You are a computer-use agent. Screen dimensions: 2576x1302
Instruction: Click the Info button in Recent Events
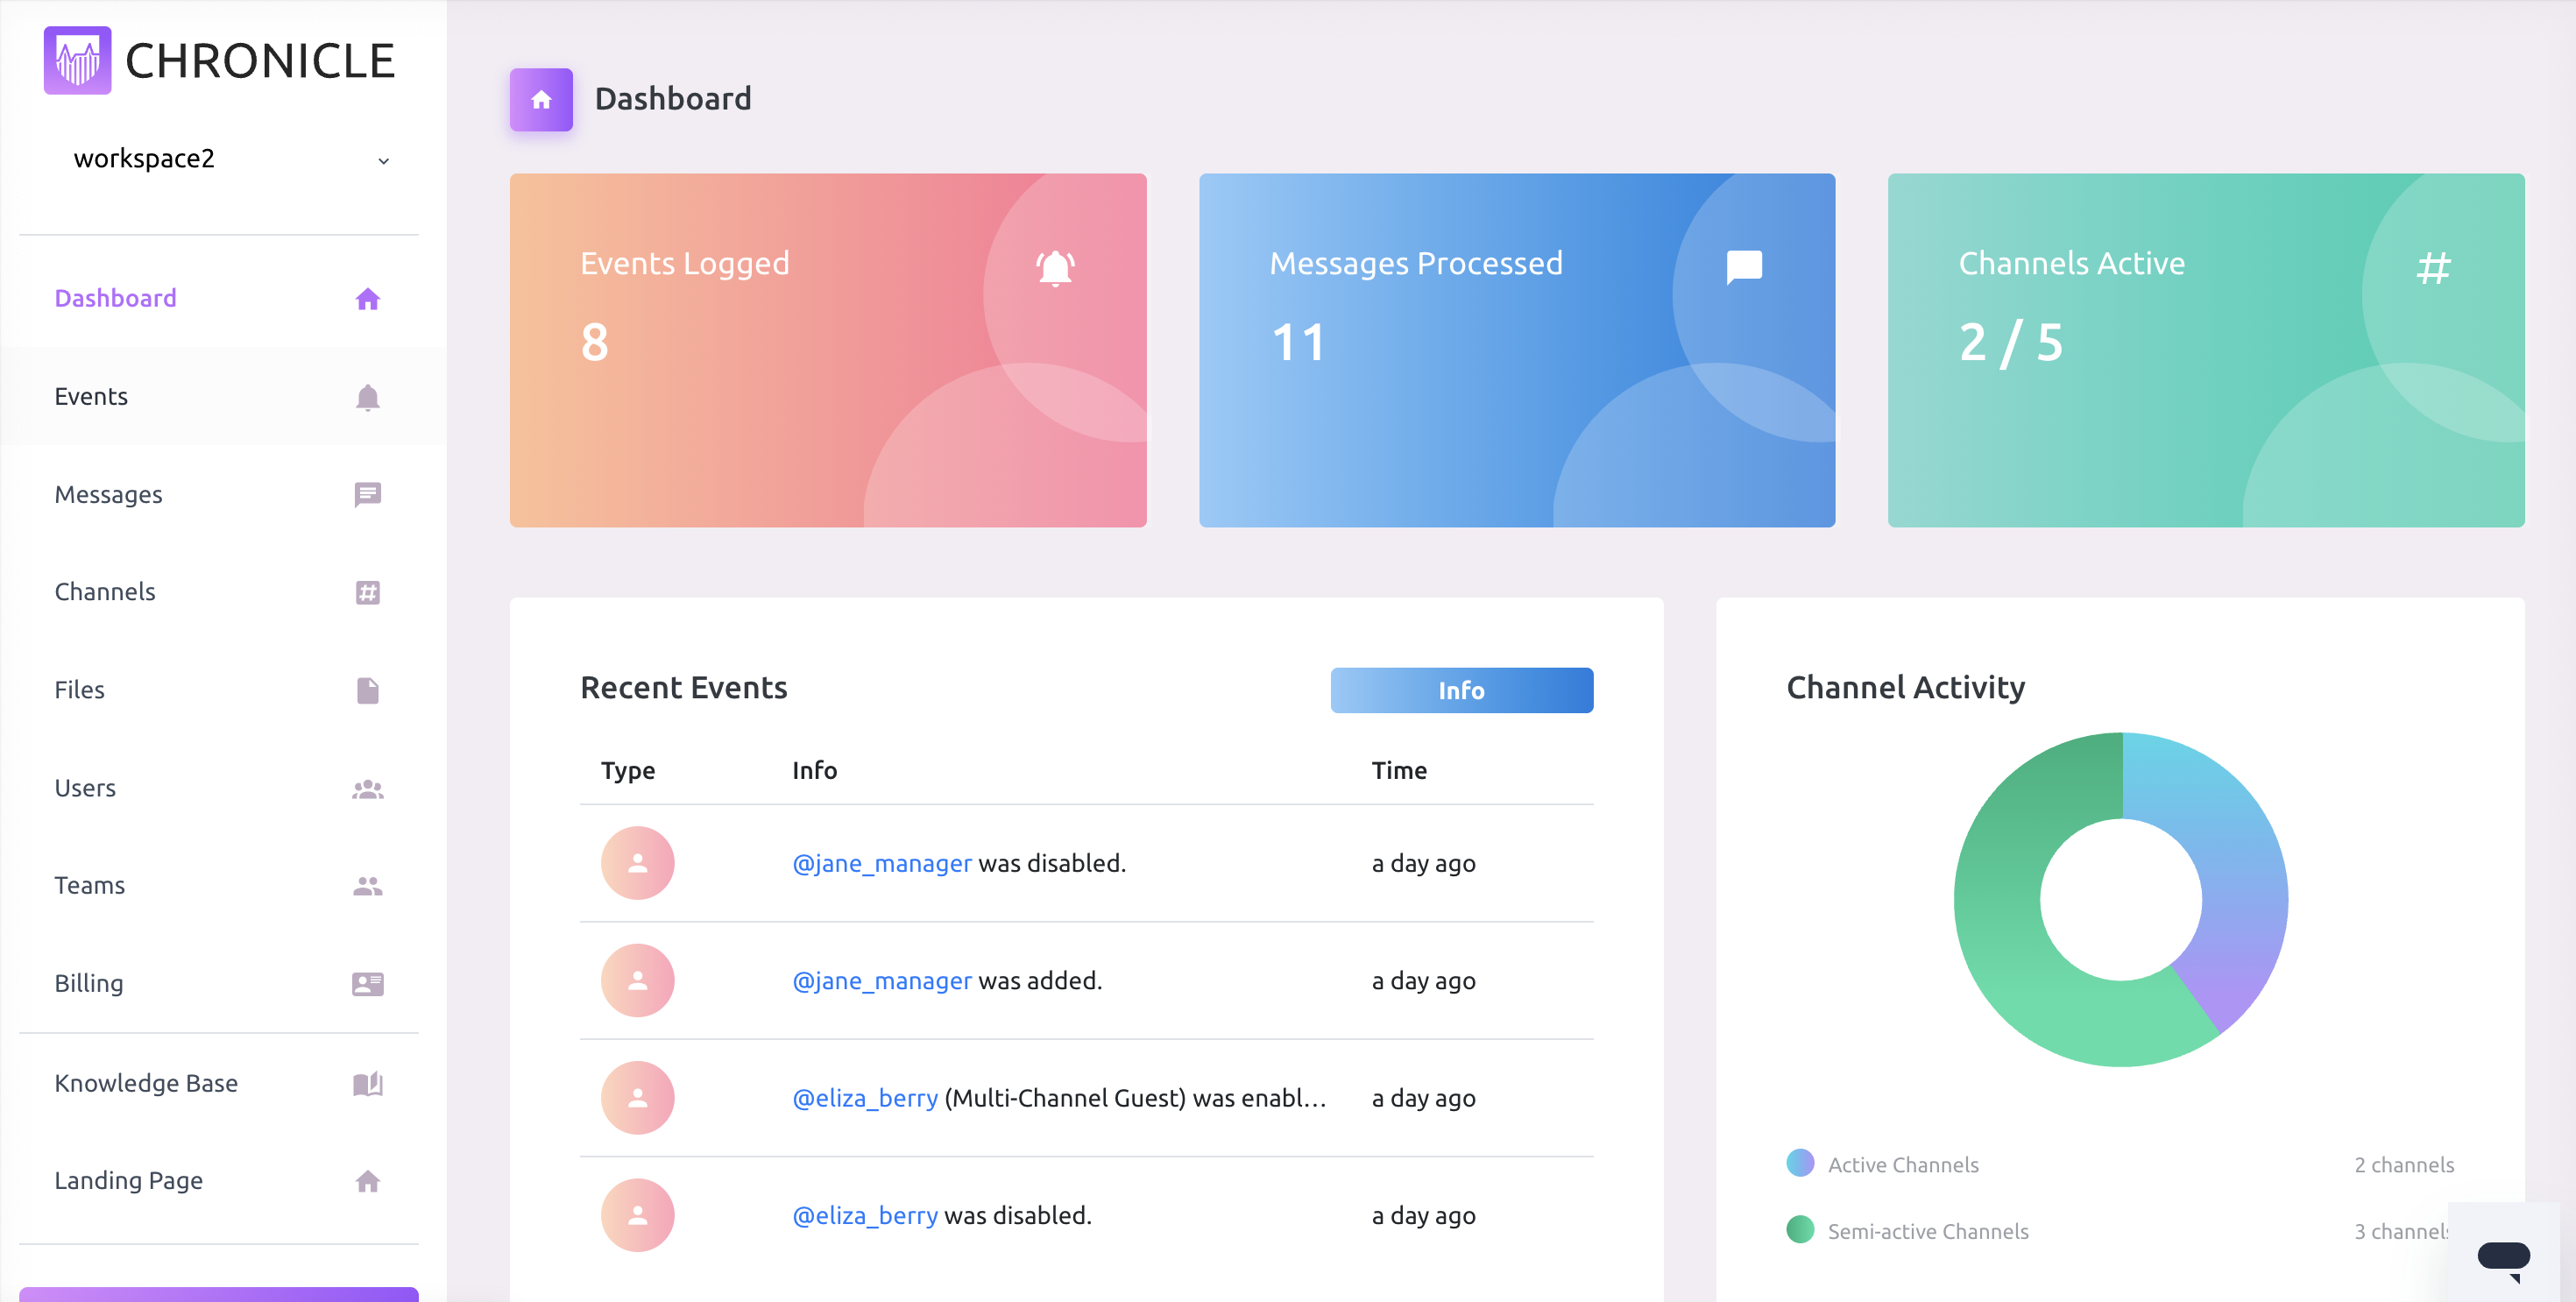[1461, 690]
